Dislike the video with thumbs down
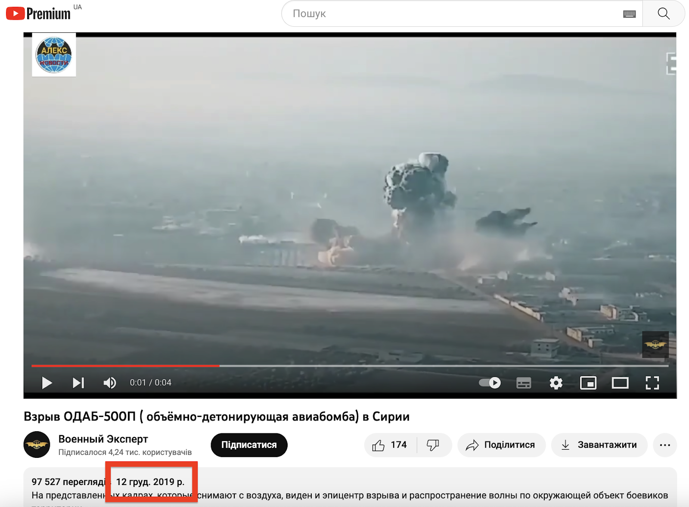The width and height of the screenshot is (689, 507). [x=433, y=445]
